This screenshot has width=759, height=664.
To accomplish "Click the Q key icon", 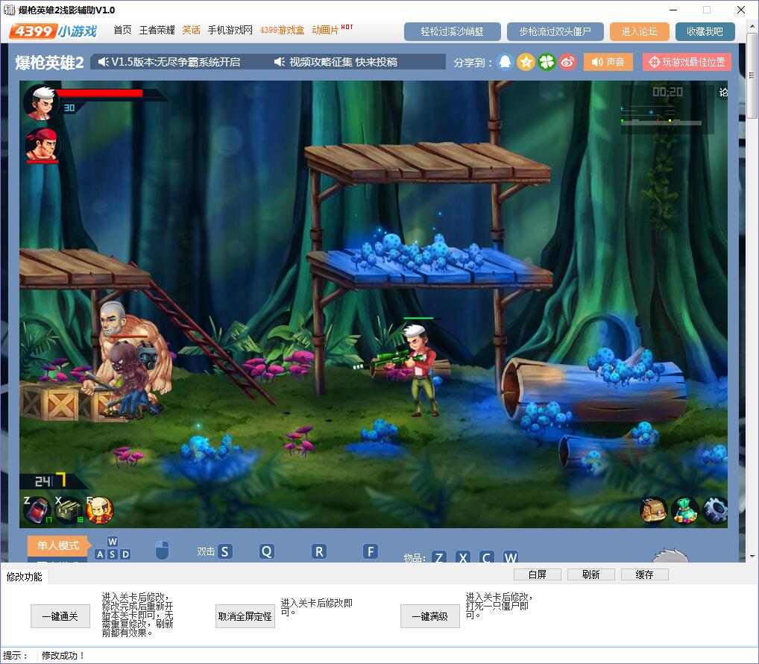I will [x=267, y=551].
